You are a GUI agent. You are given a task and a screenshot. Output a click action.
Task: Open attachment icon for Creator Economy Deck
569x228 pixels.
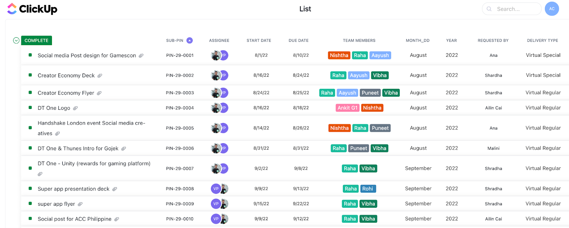100,76
